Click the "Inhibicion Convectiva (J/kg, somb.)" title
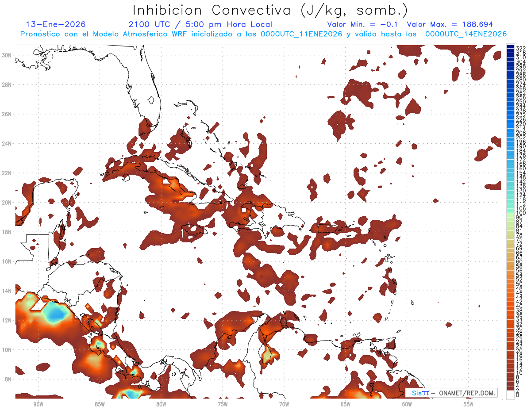Viewport: 531px width, 410px height. click(270, 11)
